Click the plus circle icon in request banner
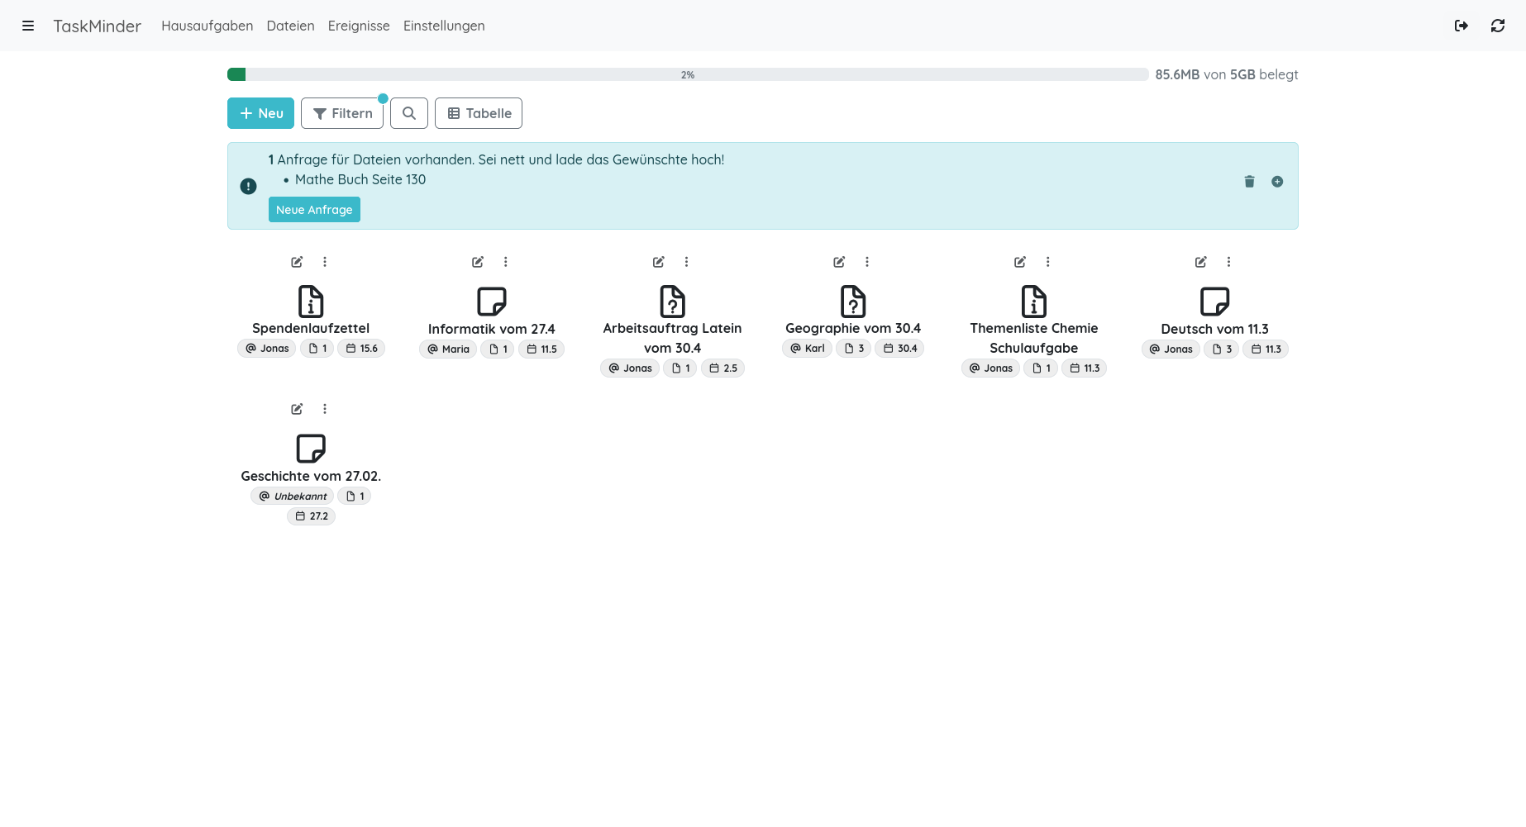This screenshot has width=1526, height=827. tap(1277, 182)
